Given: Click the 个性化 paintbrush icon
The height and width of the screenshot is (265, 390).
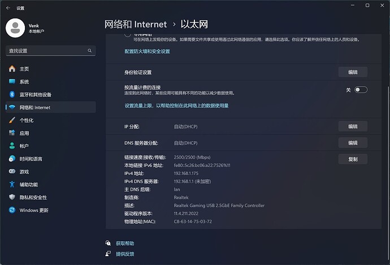Looking at the screenshot, I should pyautogui.click(x=12, y=120).
